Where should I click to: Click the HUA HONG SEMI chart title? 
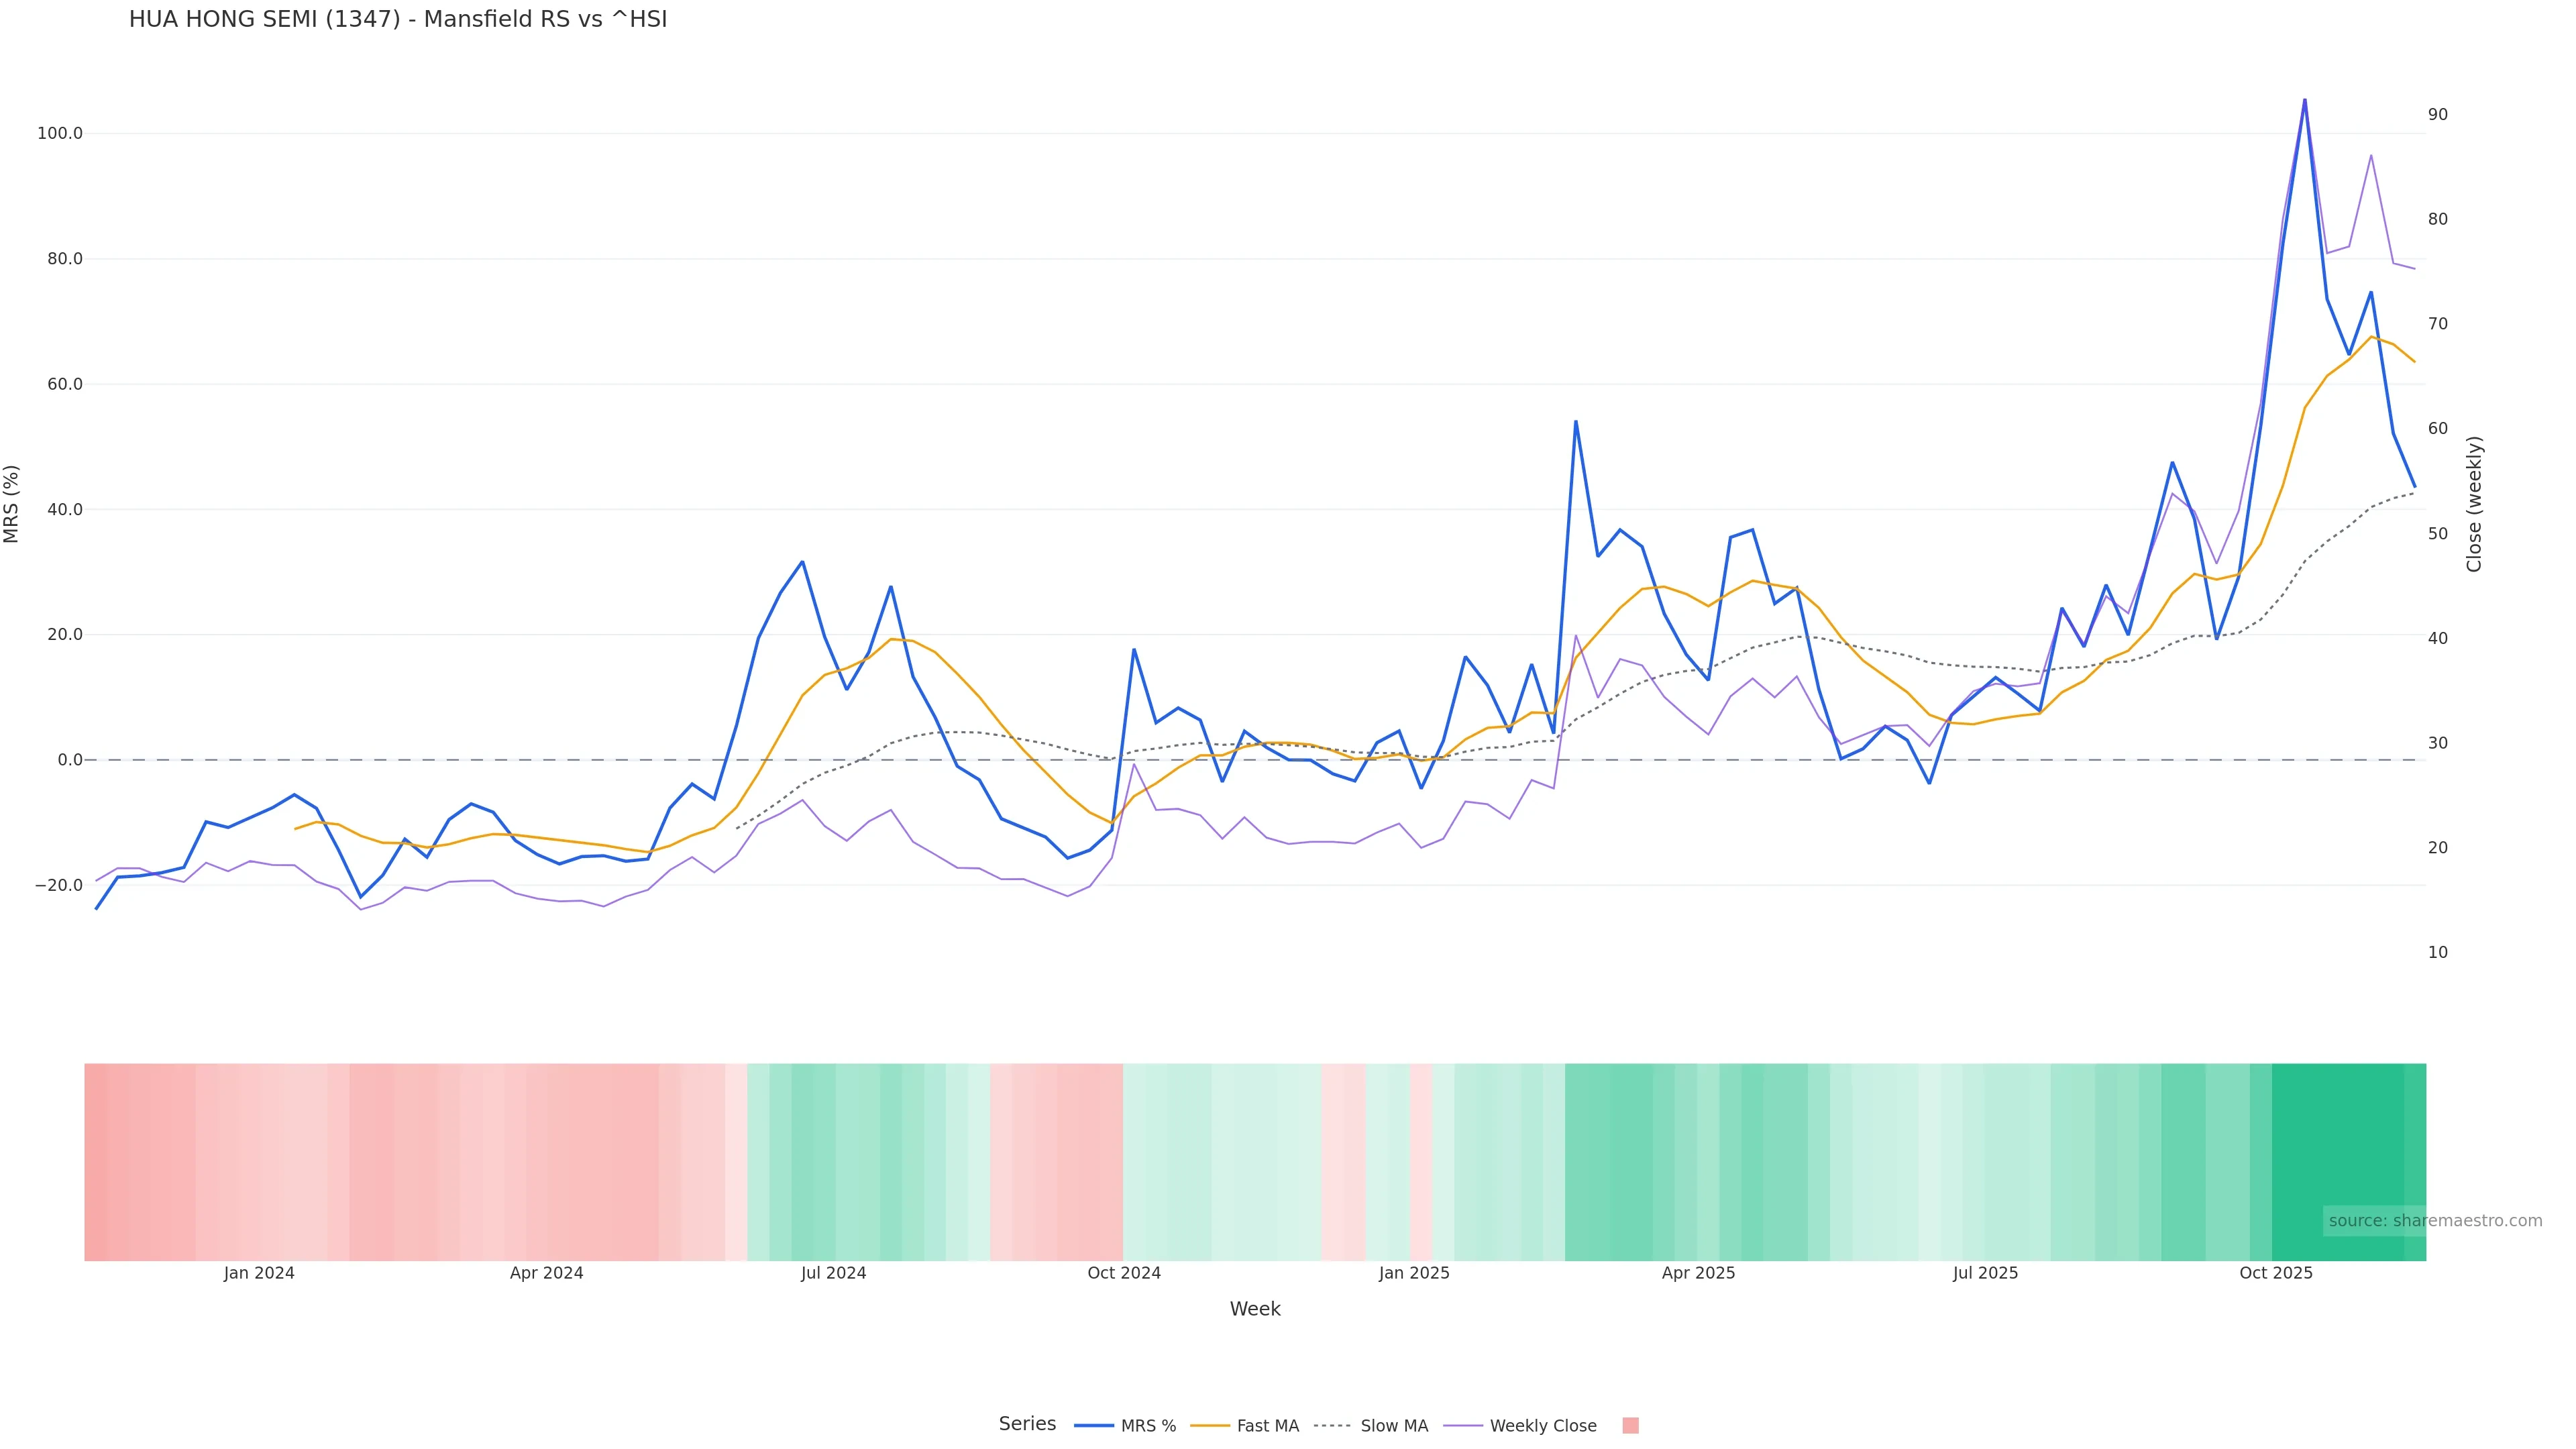click(398, 20)
